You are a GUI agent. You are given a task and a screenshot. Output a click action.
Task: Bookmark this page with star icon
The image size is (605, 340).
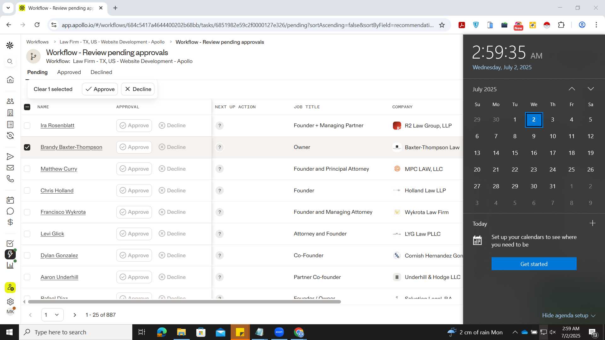point(442,25)
